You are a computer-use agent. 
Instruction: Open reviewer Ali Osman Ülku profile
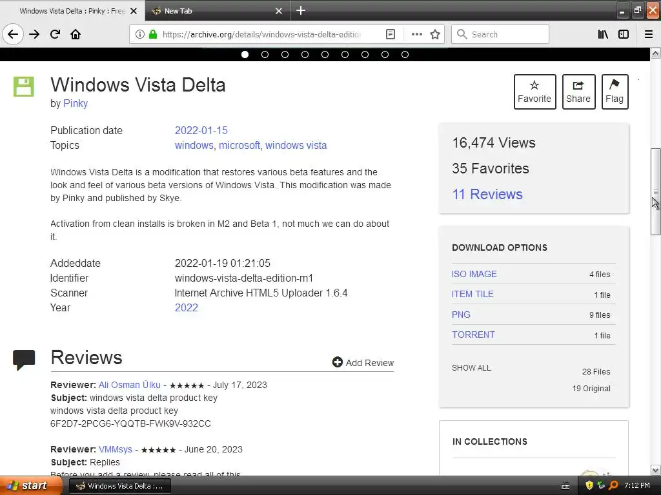pyautogui.click(x=129, y=385)
